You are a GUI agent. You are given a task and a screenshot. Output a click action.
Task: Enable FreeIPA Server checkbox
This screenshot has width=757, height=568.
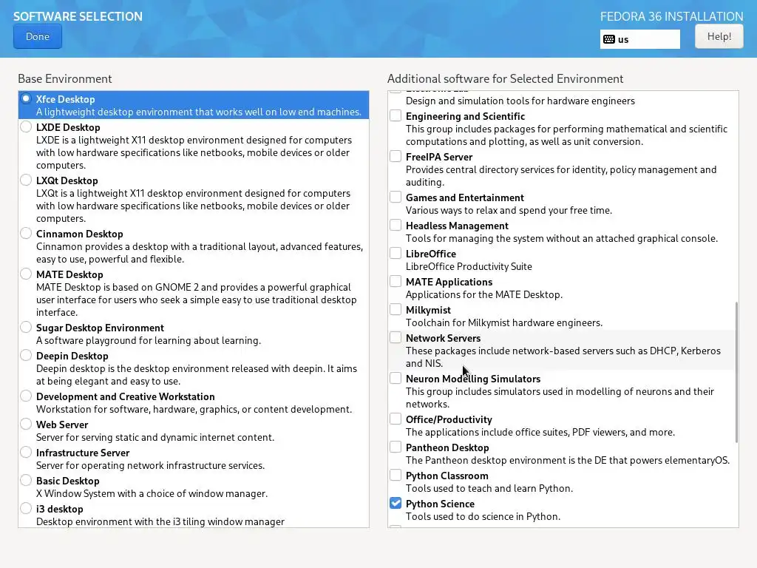[x=396, y=157]
